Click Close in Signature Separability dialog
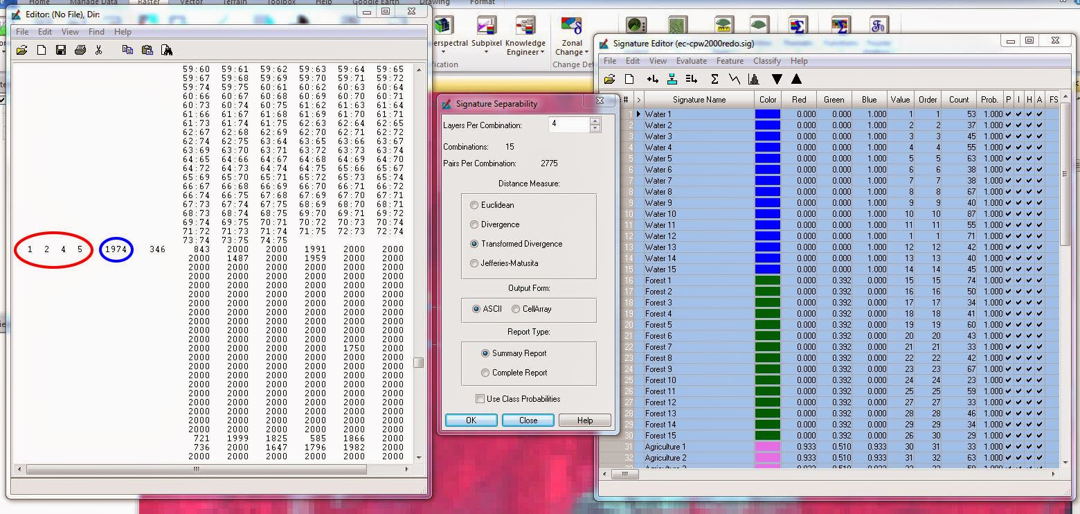The height and width of the screenshot is (514, 1080). tap(528, 420)
